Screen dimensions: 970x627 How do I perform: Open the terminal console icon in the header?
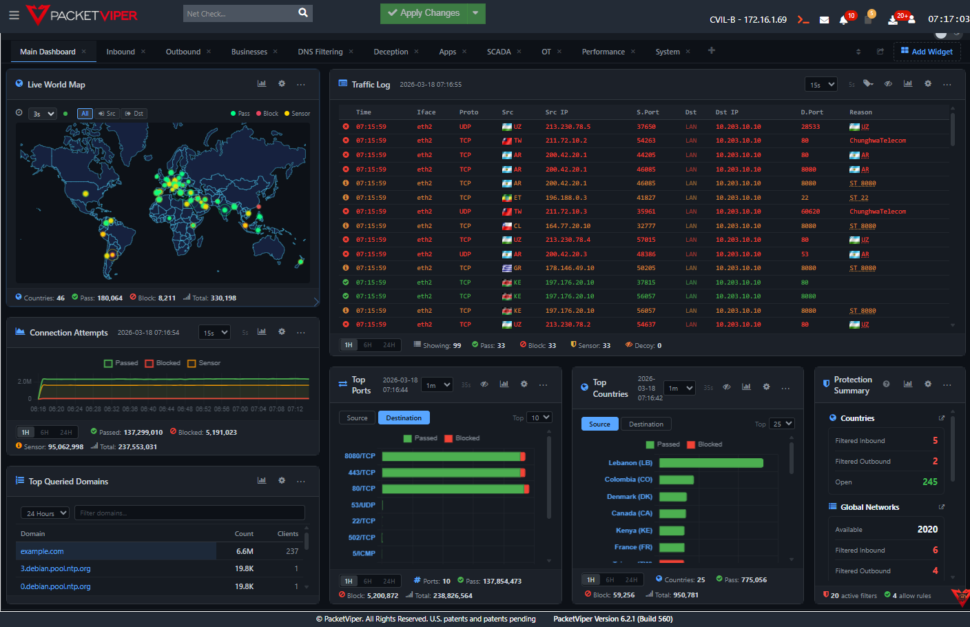803,20
